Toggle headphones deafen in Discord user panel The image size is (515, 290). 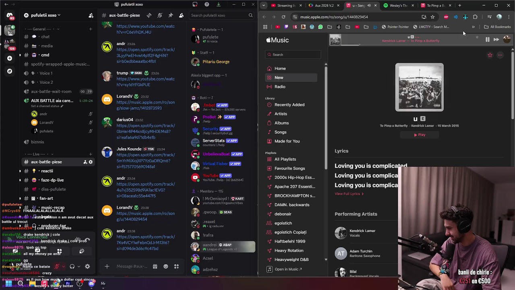[x=72, y=266]
